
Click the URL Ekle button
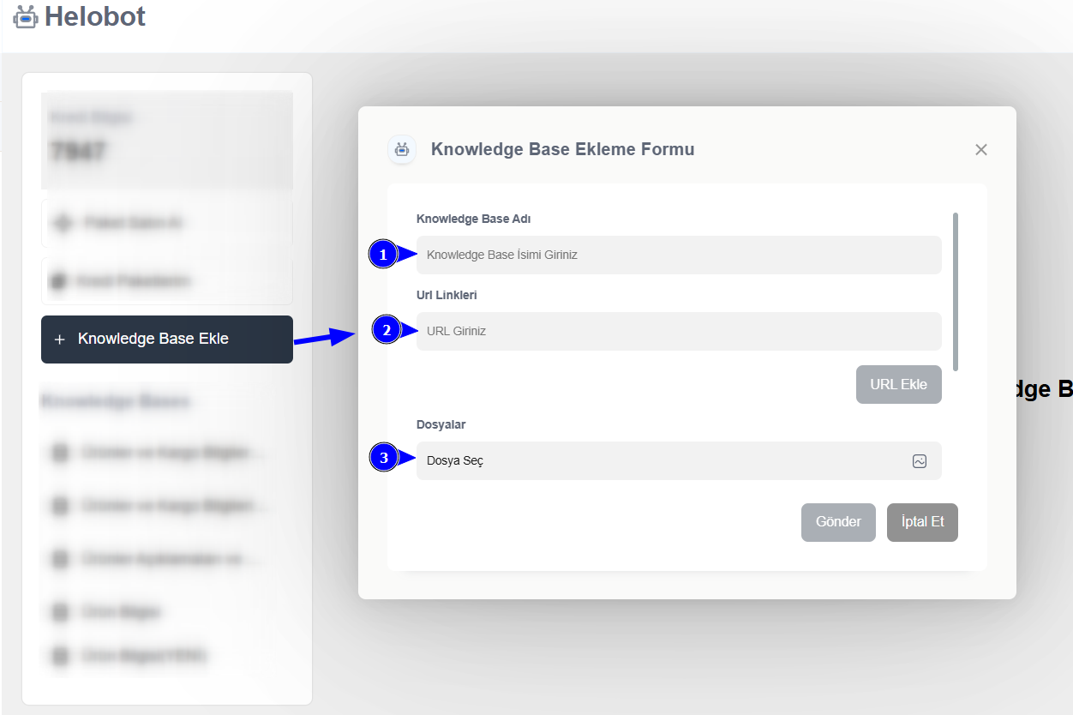898,385
